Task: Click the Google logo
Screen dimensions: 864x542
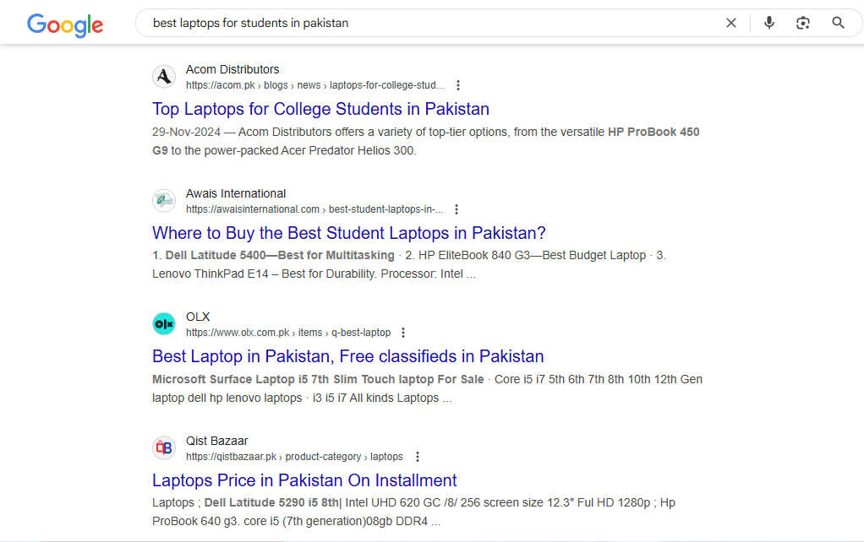Action: click(65, 24)
